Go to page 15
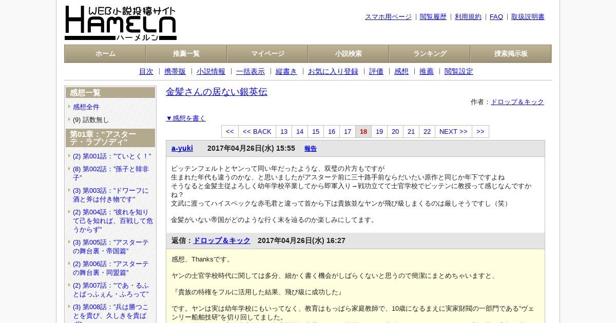The width and height of the screenshot is (616, 323). pos(316,132)
